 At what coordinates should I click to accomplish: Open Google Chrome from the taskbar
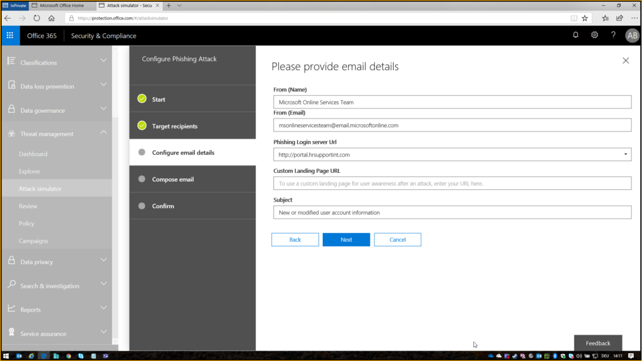click(x=68, y=356)
